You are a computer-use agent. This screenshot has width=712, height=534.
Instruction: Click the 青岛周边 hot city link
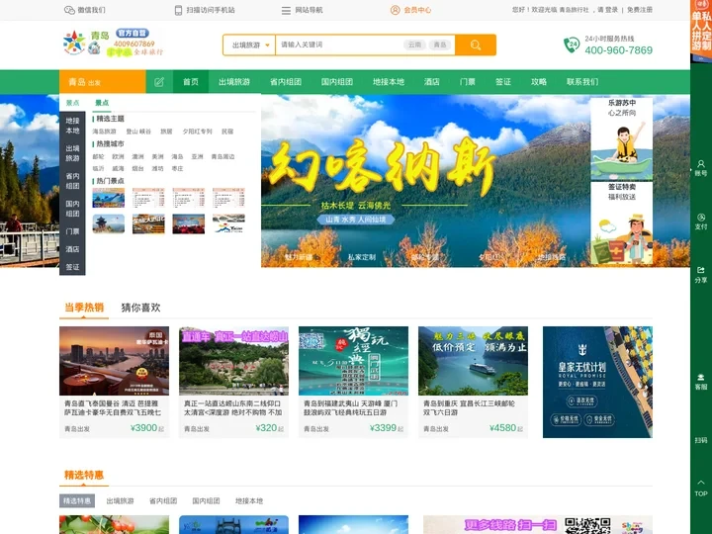coord(222,156)
